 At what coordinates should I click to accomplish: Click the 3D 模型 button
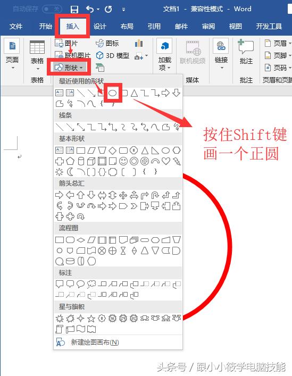(x=112, y=56)
